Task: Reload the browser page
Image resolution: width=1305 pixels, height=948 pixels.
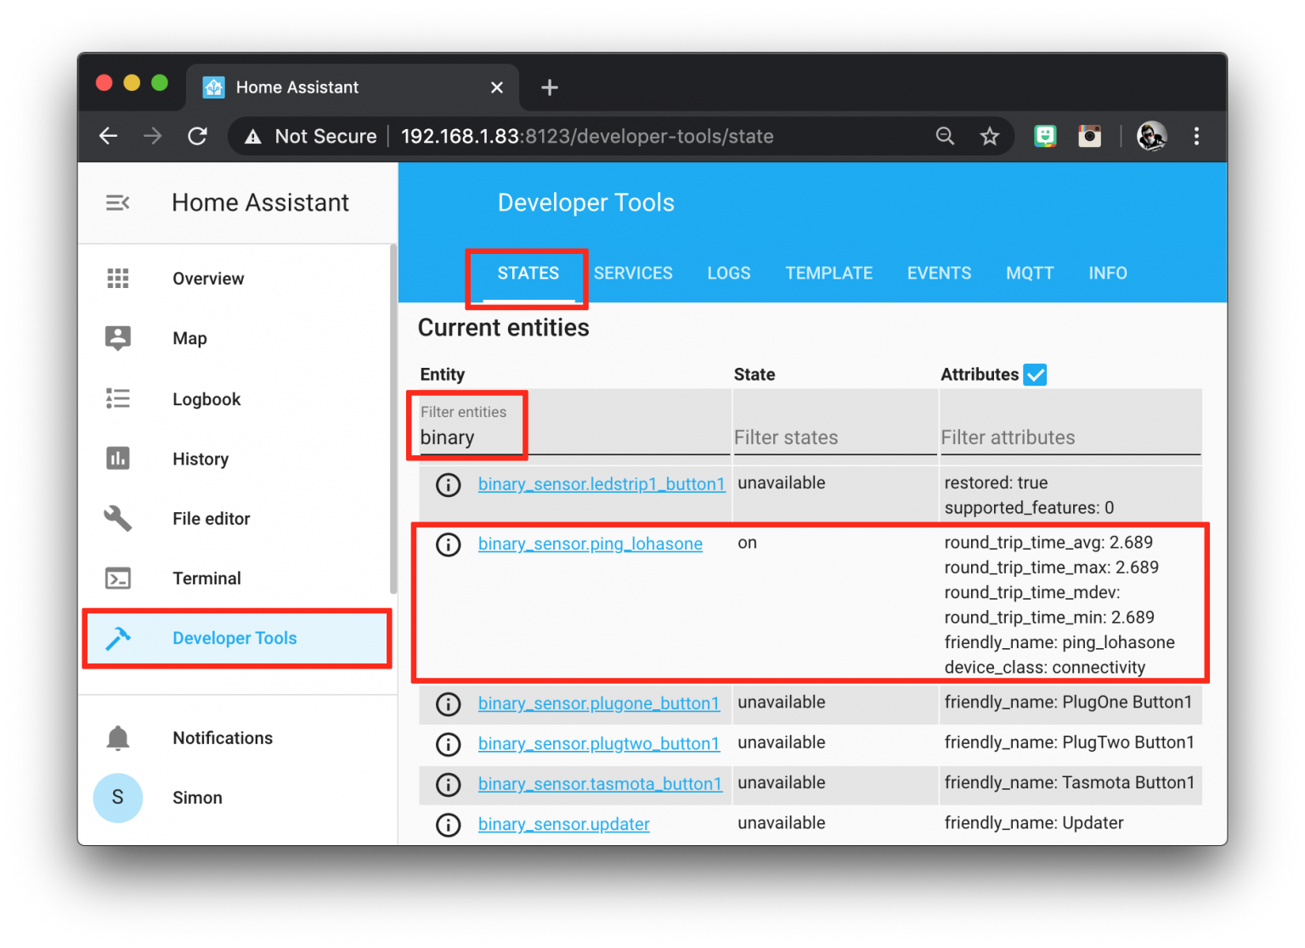Action: click(197, 136)
